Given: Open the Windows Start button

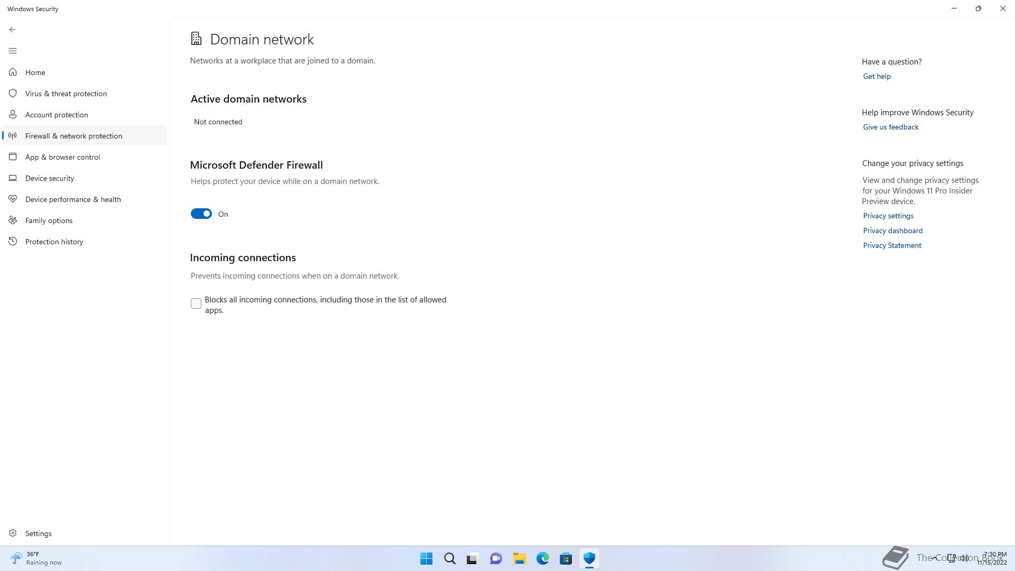Looking at the screenshot, I should pos(426,558).
